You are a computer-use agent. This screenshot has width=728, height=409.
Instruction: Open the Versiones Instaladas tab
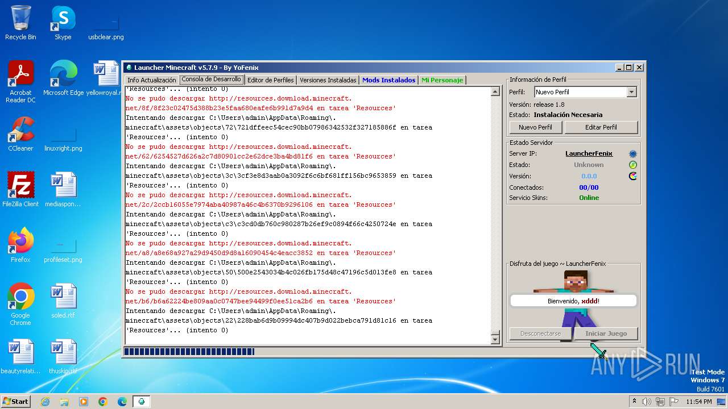pos(328,80)
